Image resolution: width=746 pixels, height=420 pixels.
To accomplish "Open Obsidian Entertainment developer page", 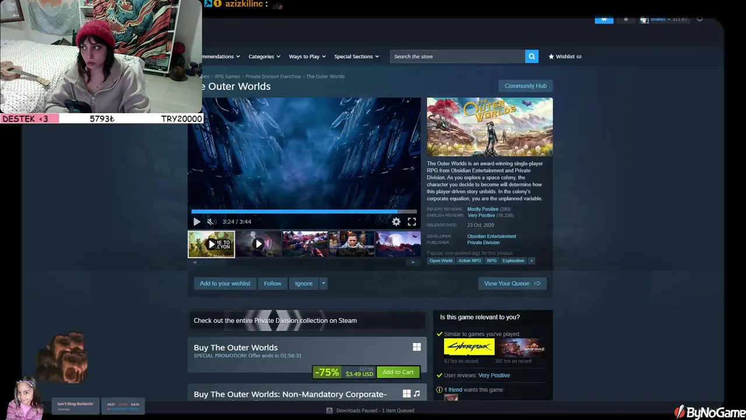I will (x=491, y=236).
